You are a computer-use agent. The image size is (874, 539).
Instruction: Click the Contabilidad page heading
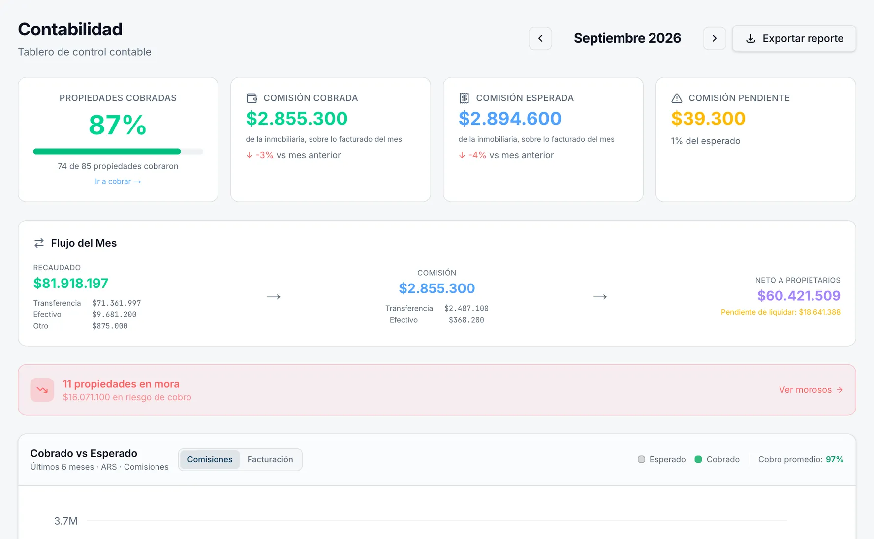pos(70,29)
